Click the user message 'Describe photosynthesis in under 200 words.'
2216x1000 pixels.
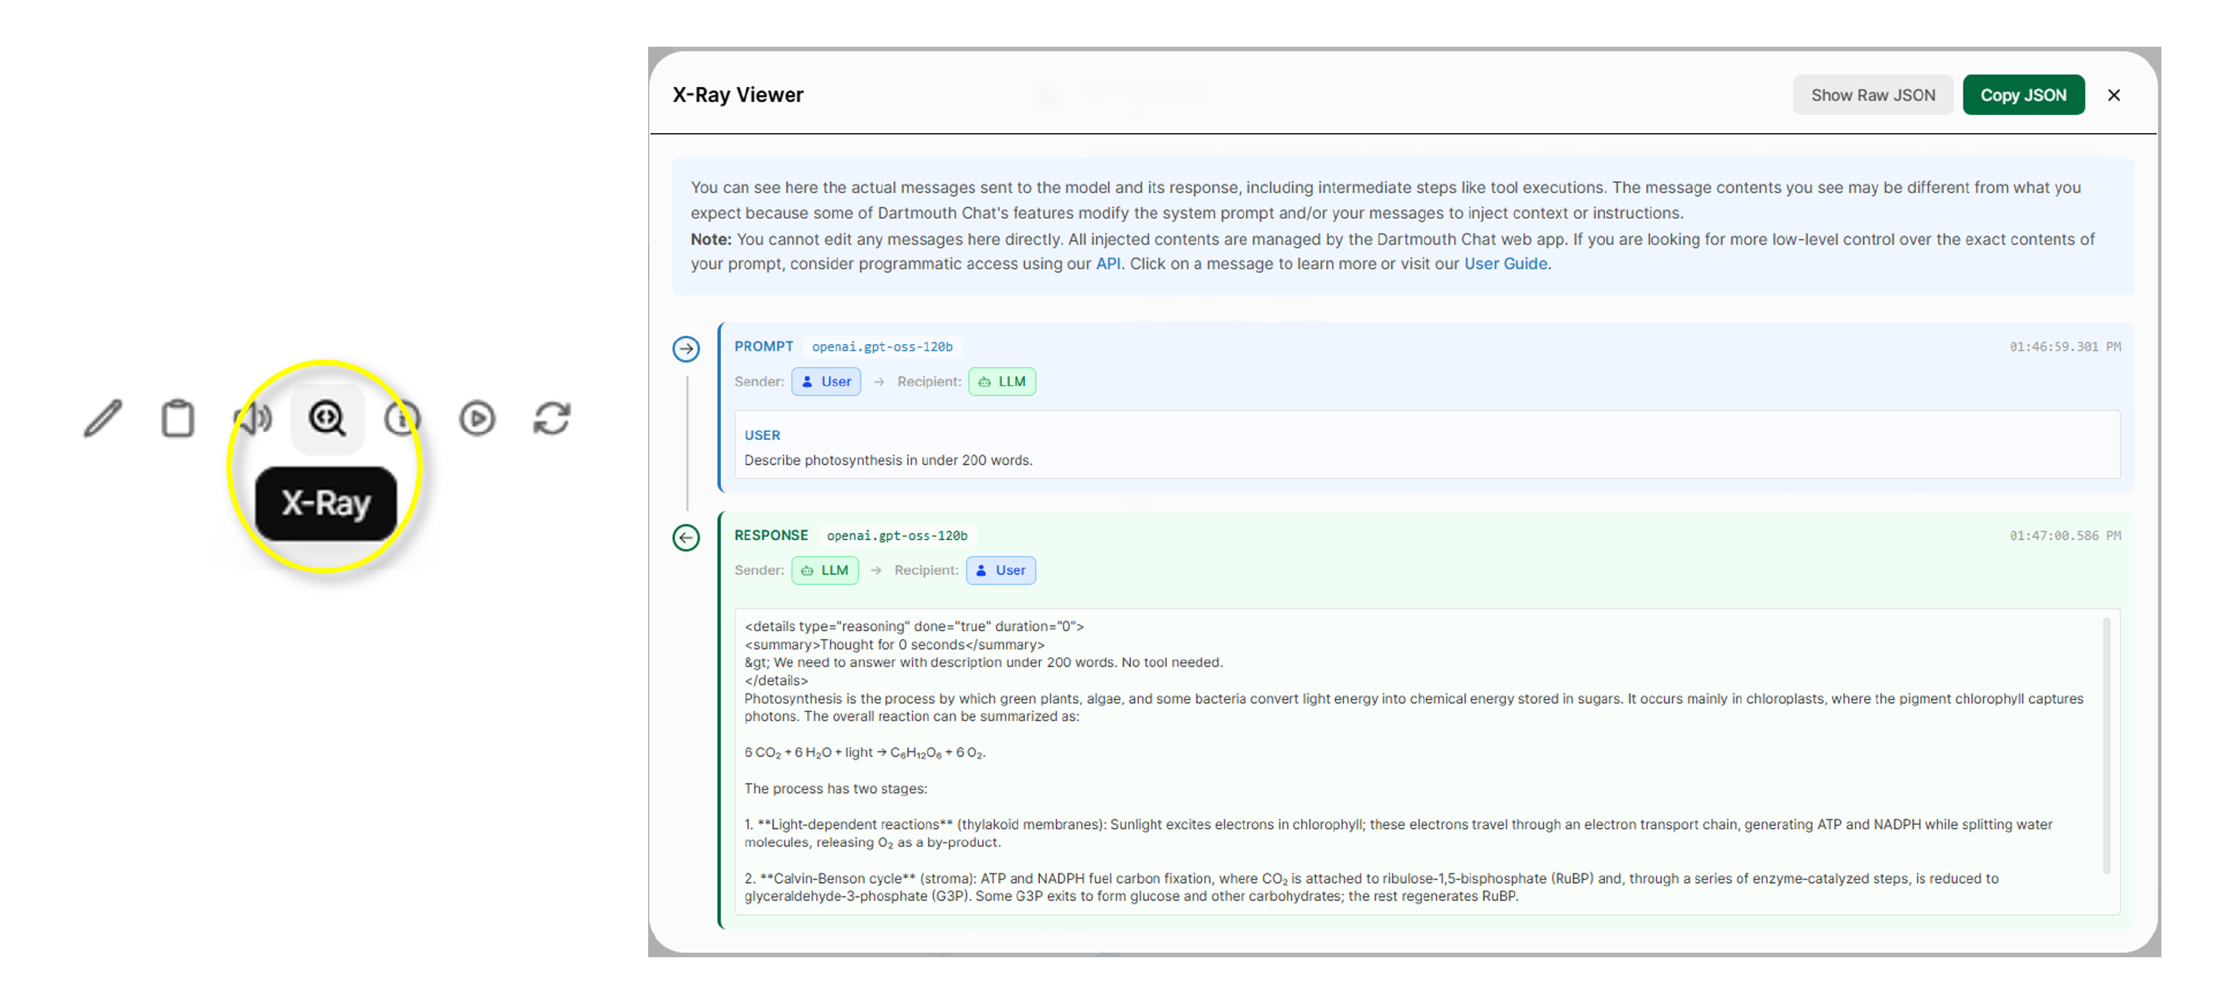pyautogui.click(x=888, y=461)
